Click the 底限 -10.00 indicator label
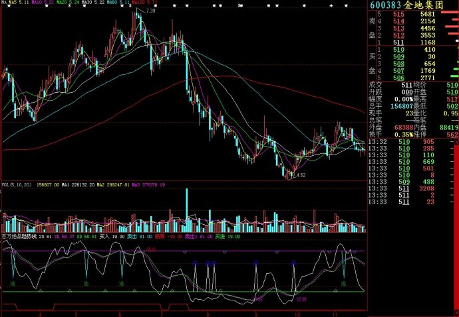The image size is (459, 317). (x=169, y=237)
